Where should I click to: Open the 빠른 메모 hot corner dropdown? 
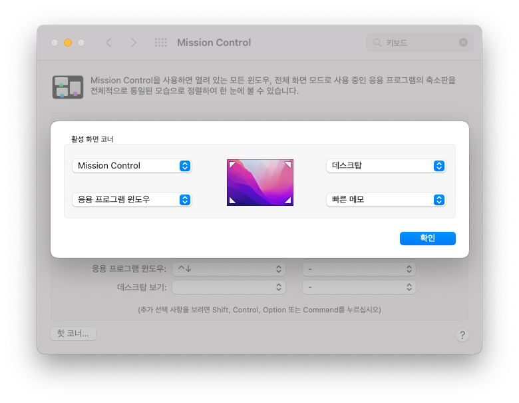386,200
